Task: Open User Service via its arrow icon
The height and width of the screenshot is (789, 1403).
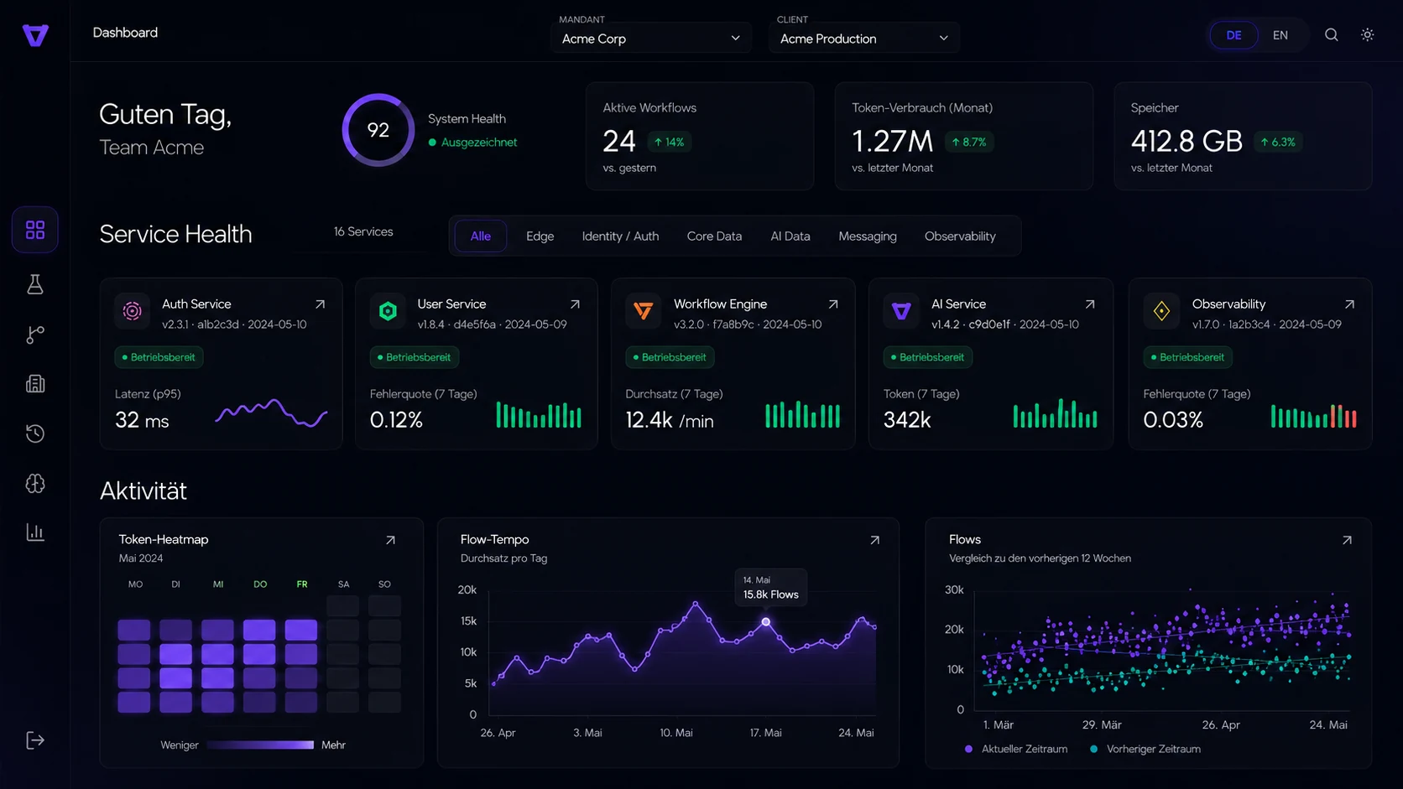Action: point(575,304)
